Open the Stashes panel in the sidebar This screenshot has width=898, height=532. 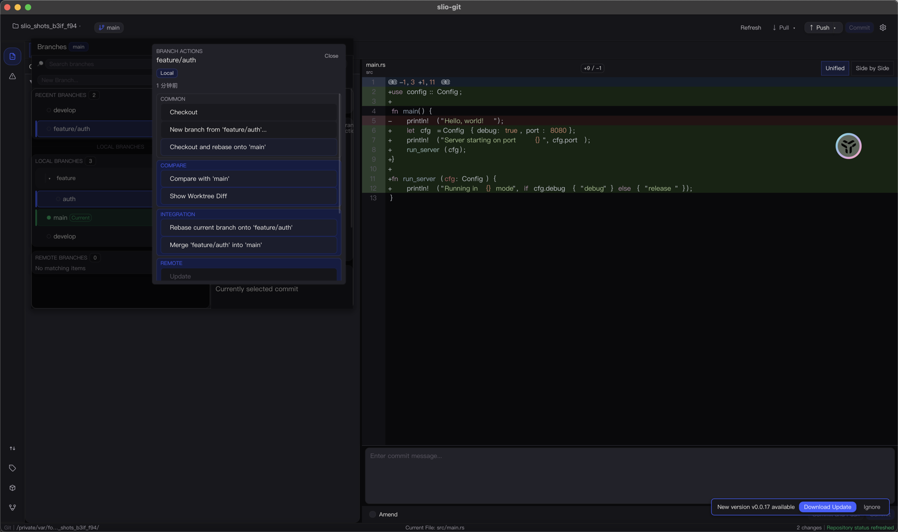click(x=12, y=487)
